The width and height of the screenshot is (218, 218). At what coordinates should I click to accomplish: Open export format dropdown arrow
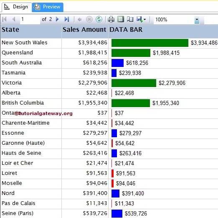[145, 20]
